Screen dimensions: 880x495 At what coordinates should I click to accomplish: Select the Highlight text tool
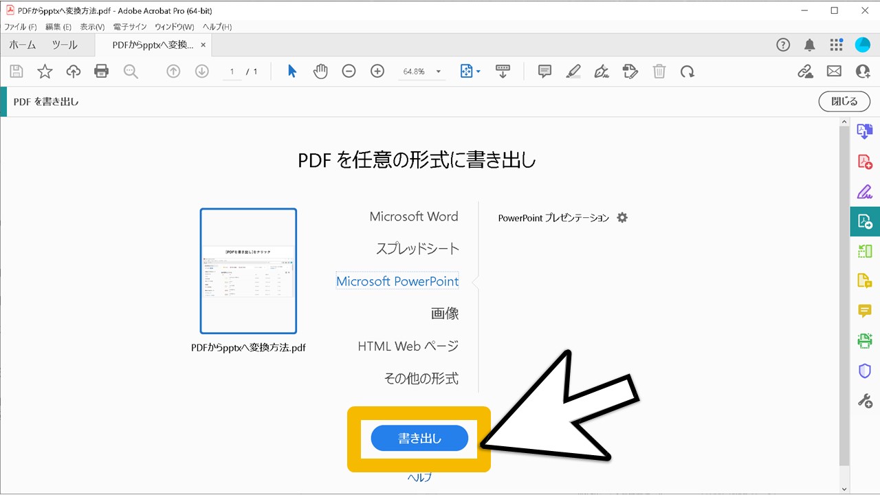573,71
